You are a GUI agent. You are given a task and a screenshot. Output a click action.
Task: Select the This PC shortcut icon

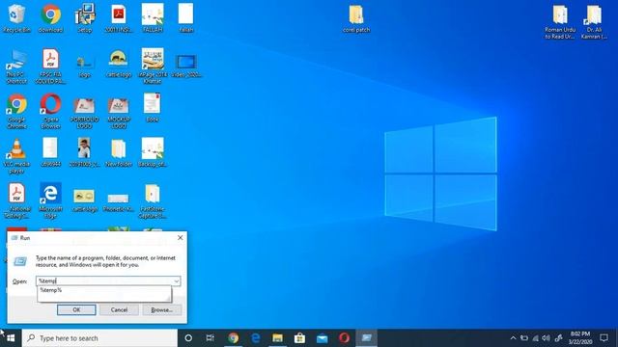coord(16,67)
